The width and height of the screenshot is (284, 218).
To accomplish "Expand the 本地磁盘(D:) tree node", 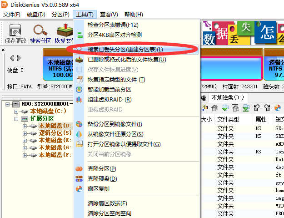I will 25,126.
